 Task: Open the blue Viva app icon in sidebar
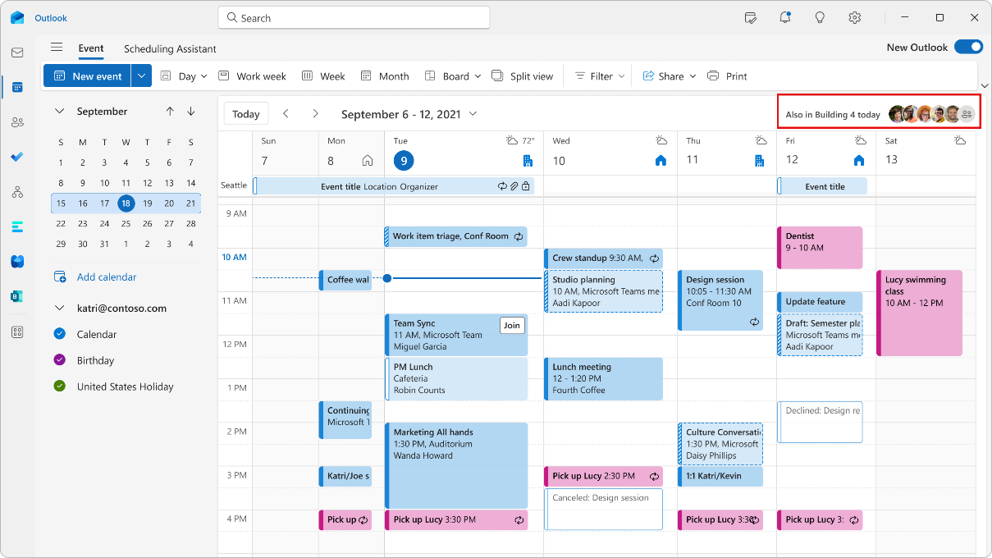point(17,262)
